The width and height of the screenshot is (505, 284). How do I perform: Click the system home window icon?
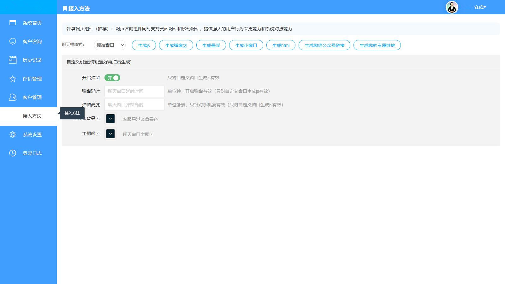(13, 23)
